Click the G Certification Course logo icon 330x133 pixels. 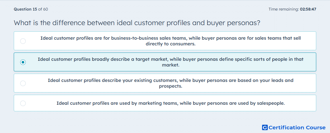pos(265,128)
